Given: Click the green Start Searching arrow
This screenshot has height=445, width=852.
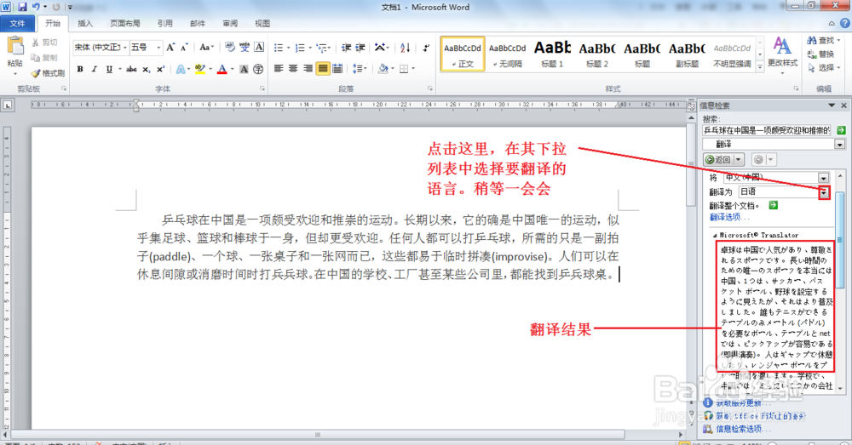Looking at the screenshot, I should 841,130.
